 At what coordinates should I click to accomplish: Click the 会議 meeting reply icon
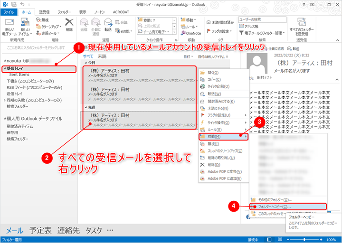[x=121, y=22]
